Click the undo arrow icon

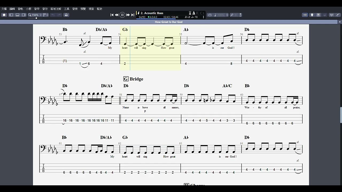[x=53, y=15]
